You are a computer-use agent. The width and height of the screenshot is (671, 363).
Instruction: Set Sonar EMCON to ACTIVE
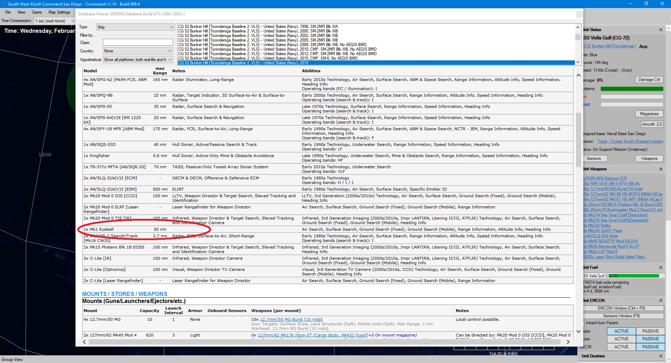[x=621, y=339]
